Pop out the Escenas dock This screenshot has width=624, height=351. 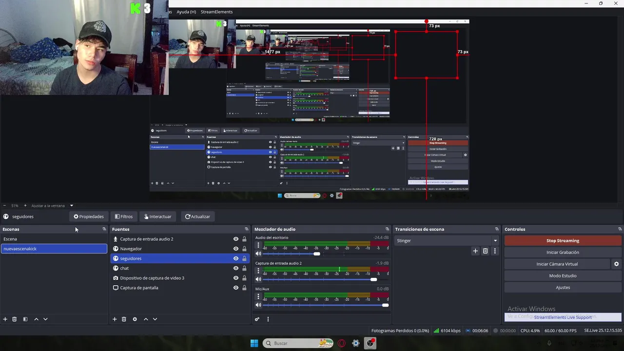pos(104,229)
